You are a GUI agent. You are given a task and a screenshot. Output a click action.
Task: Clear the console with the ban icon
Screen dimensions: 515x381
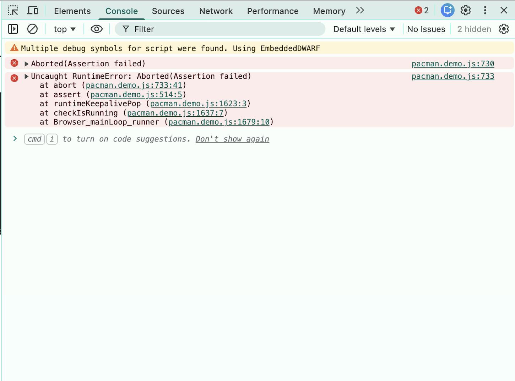(32, 29)
